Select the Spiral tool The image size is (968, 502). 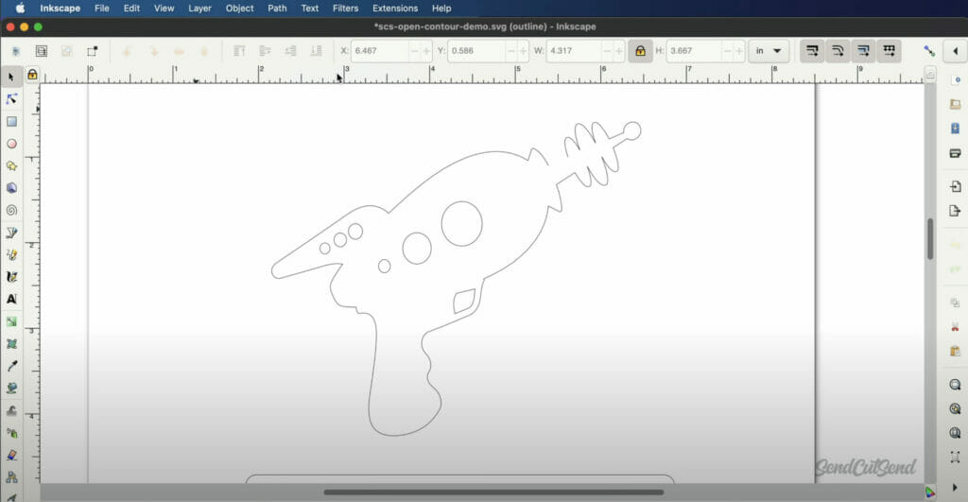(11, 210)
